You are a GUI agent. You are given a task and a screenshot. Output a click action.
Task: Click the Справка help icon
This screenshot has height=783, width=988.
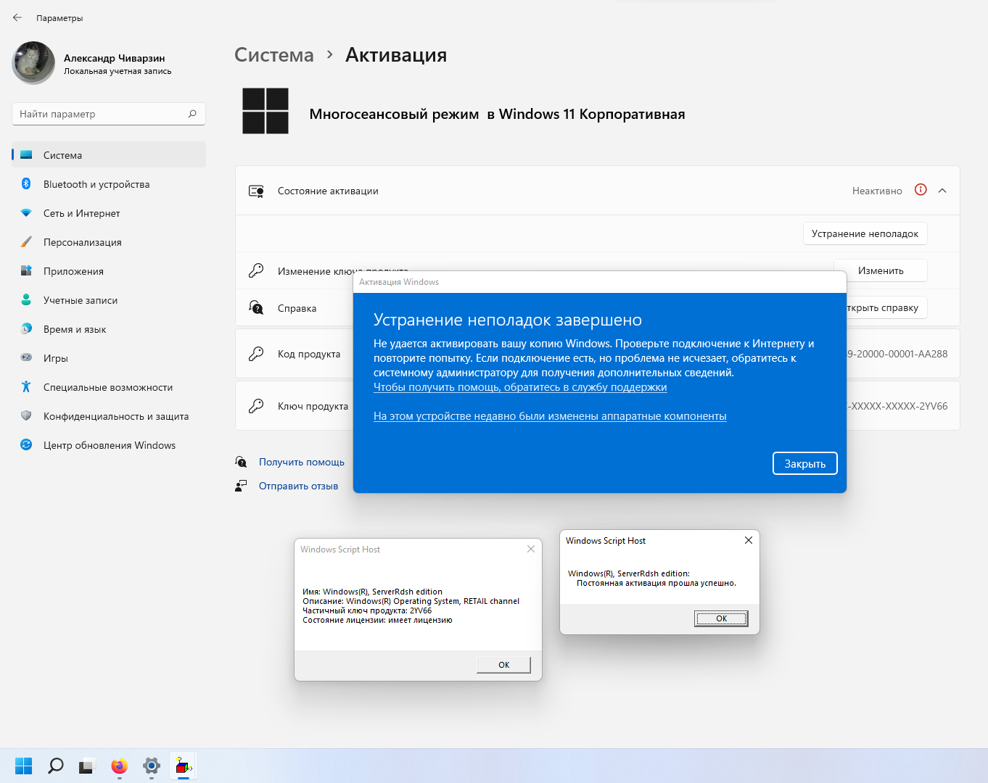coord(256,307)
